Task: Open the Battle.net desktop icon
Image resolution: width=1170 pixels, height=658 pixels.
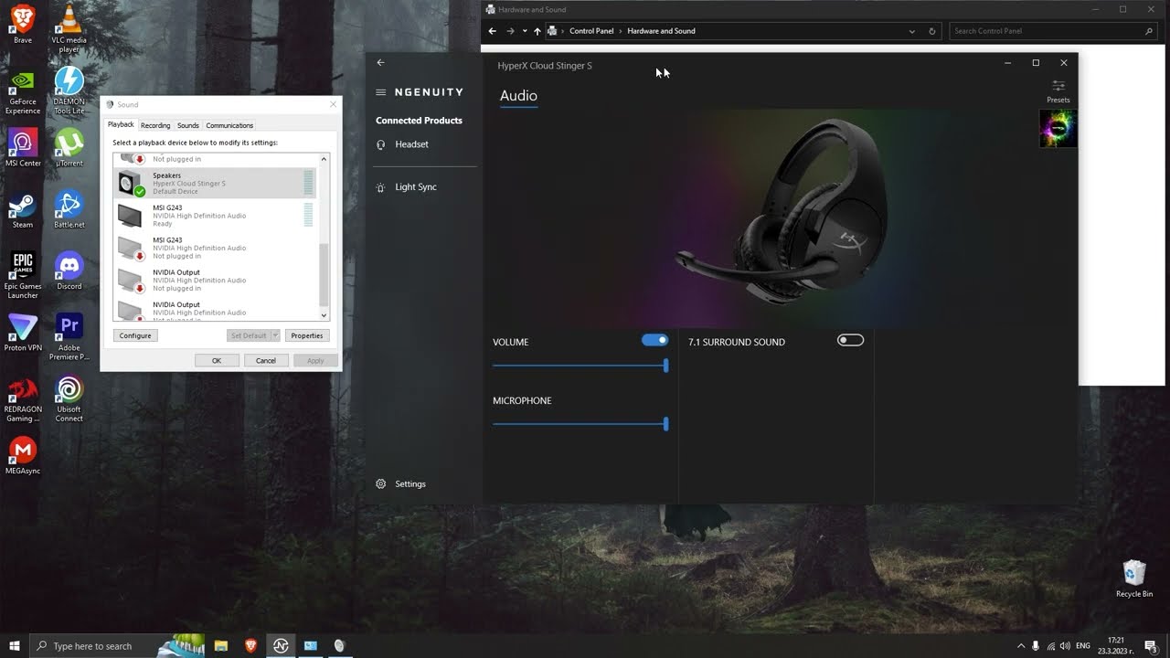Action: click(x=69, y=210)
